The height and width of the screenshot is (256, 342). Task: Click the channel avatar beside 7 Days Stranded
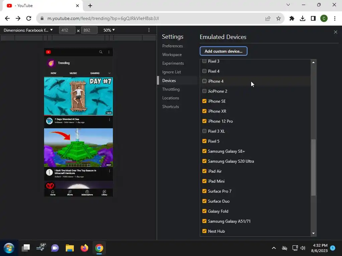49,121
